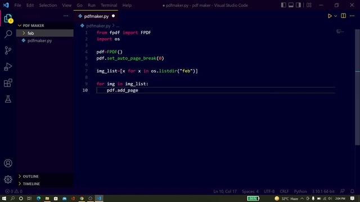Open the Windows Start menu
Screen dimensions: 360x202
4,198
